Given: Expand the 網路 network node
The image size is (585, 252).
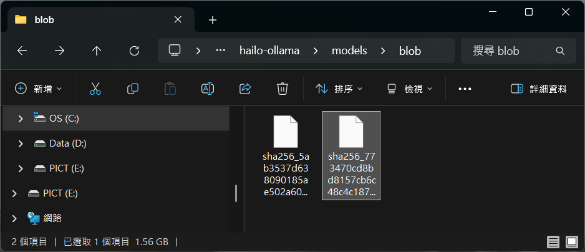Looking at the screenshot, I should 14,218.
